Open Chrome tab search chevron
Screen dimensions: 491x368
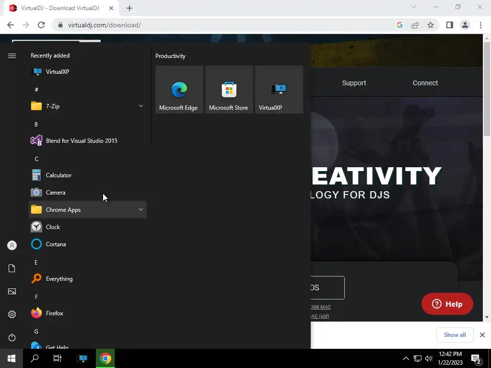click(x=414, y=7)
